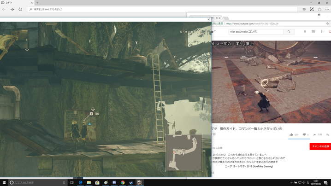This screenshot has height=186, width=331.
Task: Toggle the IME input mode indicator
Action: click(308, 183)
